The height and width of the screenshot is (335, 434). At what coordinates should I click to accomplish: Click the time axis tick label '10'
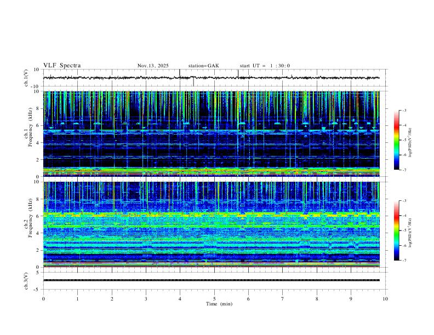[x=385, y=299]
